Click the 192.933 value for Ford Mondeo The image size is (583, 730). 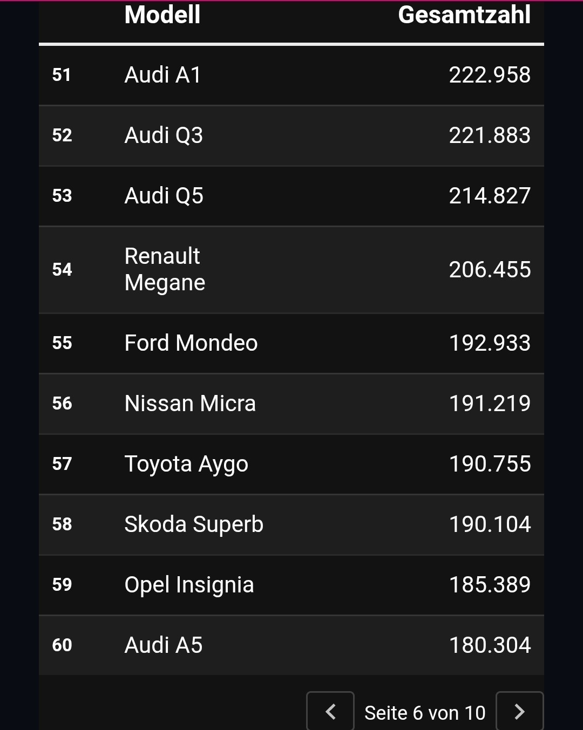[490, 343]
